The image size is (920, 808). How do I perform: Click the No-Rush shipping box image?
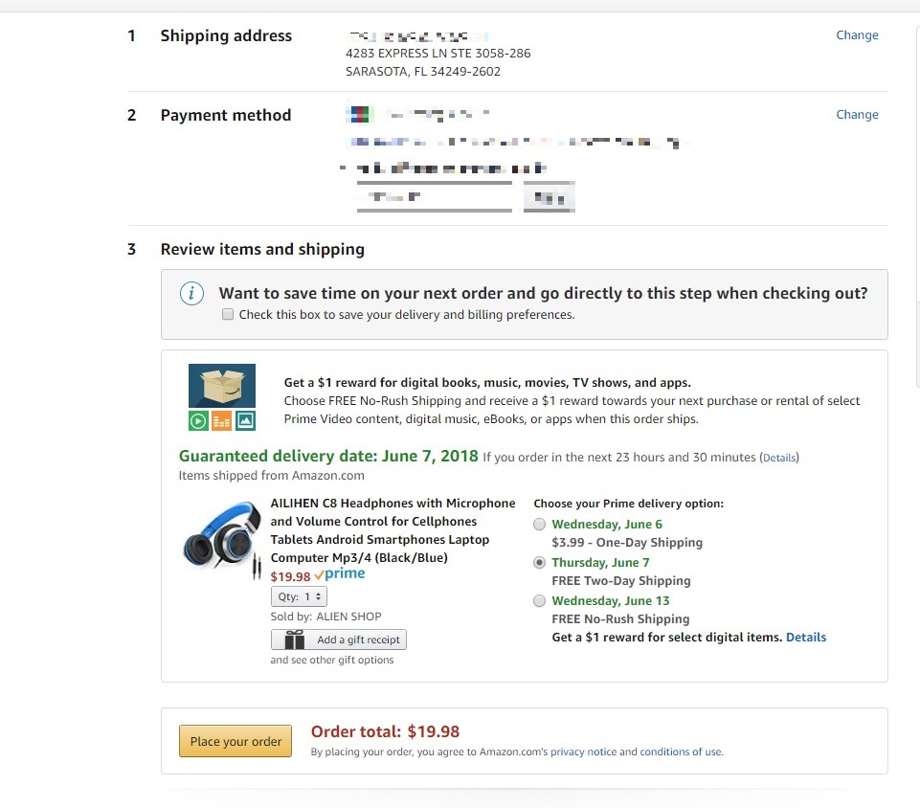coord(222,386)
